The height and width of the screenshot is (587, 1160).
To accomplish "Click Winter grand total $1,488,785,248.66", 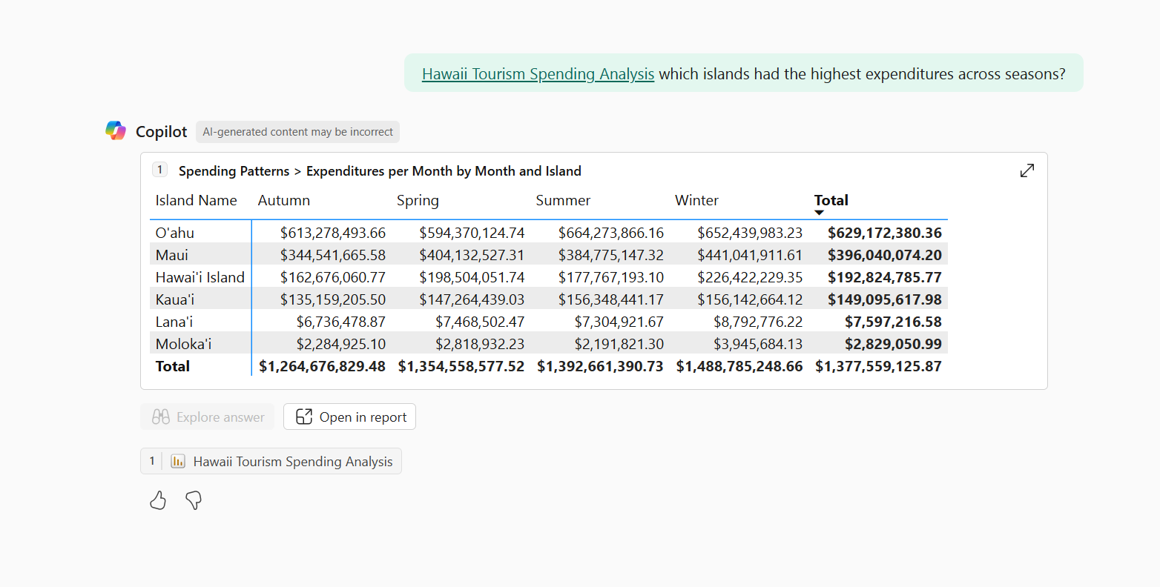I will [739, 366].
